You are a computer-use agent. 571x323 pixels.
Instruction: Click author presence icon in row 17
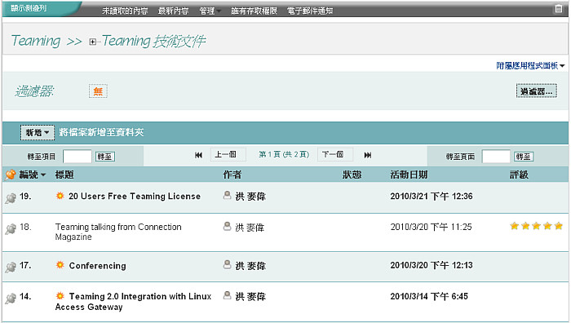pos(227,264)
